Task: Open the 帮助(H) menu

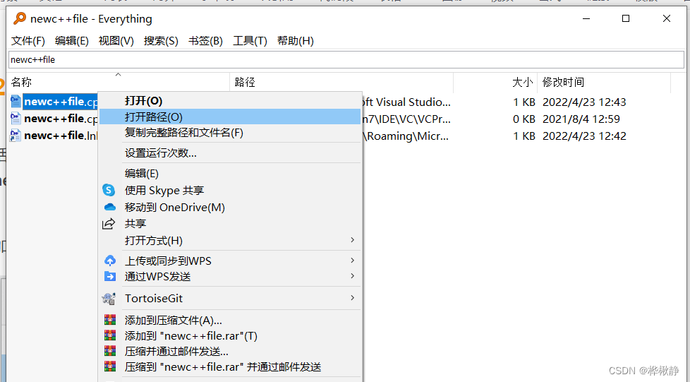Action: point(296,41)
